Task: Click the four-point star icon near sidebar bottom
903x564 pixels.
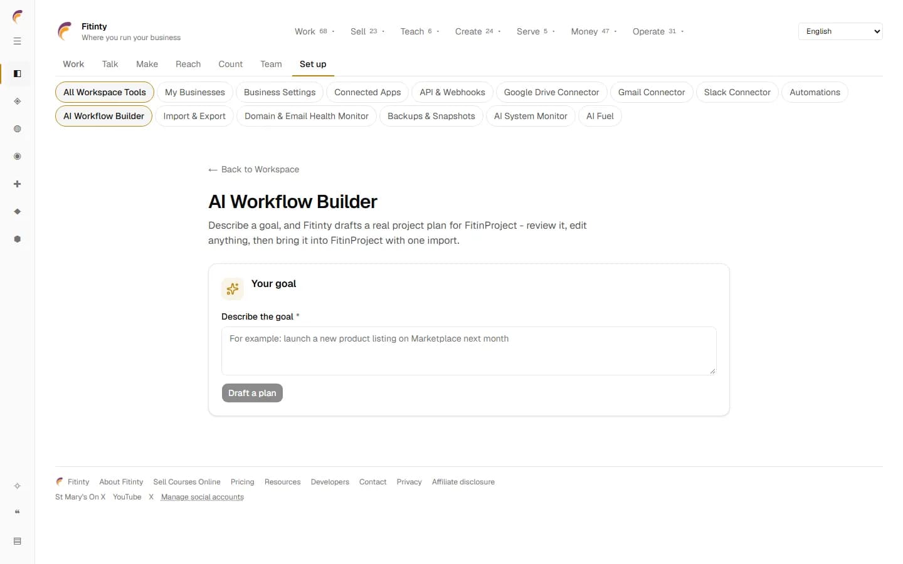Action: coord(18,486)
